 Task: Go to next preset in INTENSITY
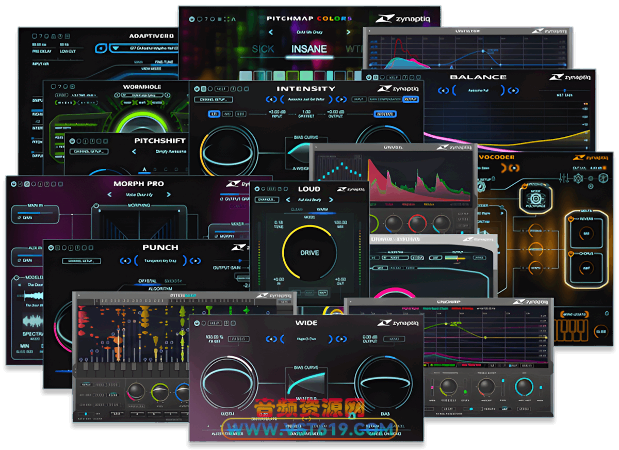pyautogui.click(x=341, y=100)
